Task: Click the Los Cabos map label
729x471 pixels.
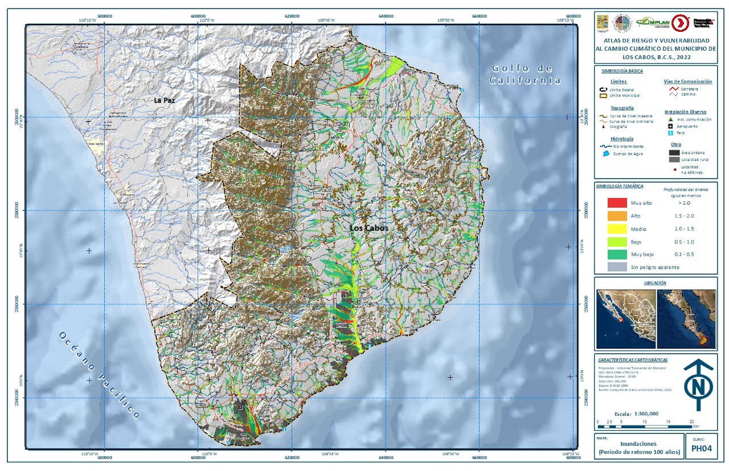Action: (x=368, y=228)
